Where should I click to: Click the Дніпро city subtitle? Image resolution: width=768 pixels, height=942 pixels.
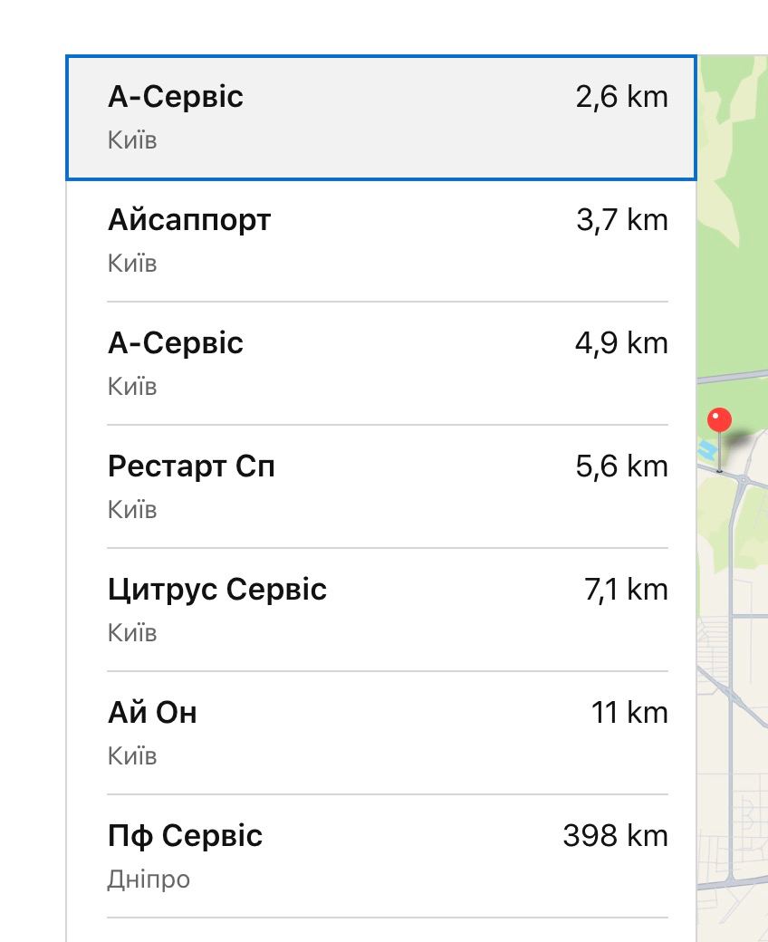pyautogui.click(x=149, y=880)
